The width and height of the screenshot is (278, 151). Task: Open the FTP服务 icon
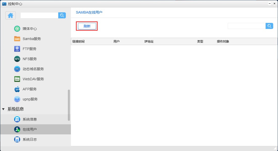pos(17,49)
